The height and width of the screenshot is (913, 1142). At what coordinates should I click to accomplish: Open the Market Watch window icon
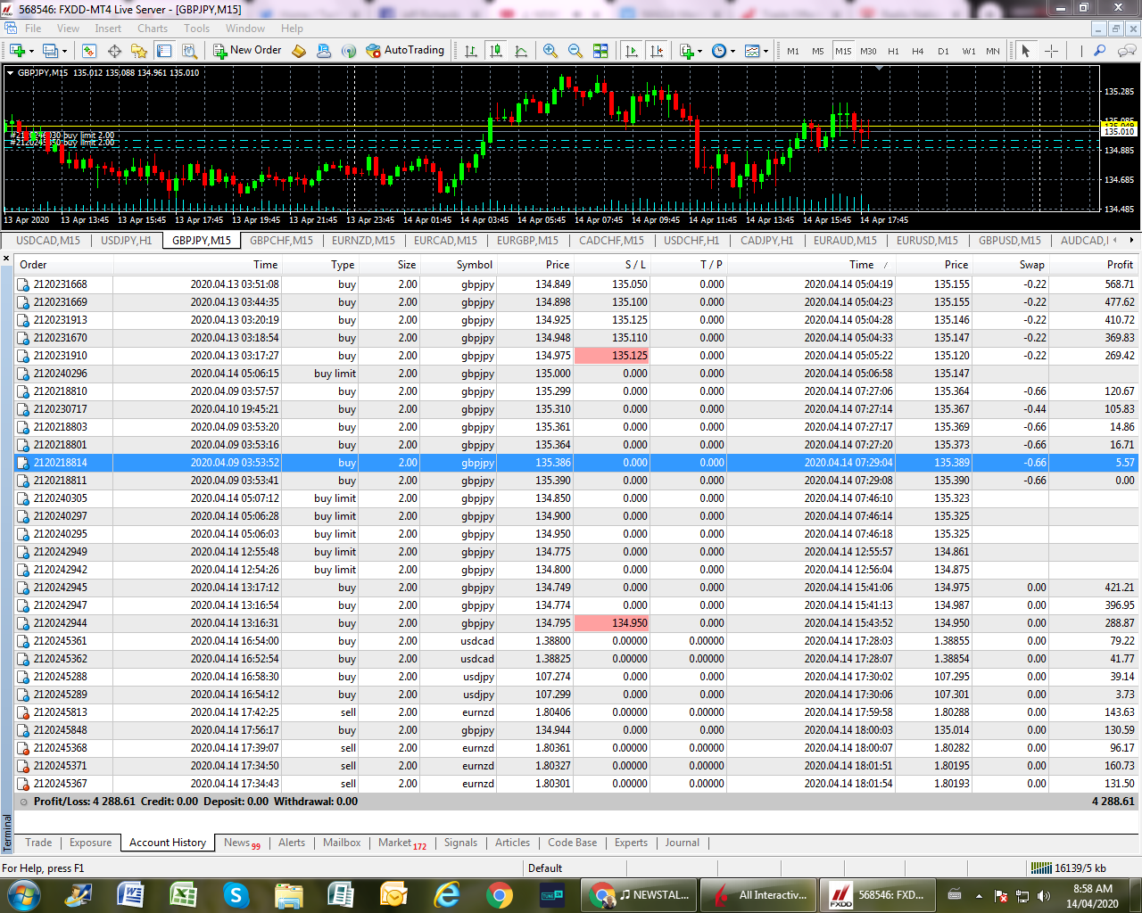[88, 51]
